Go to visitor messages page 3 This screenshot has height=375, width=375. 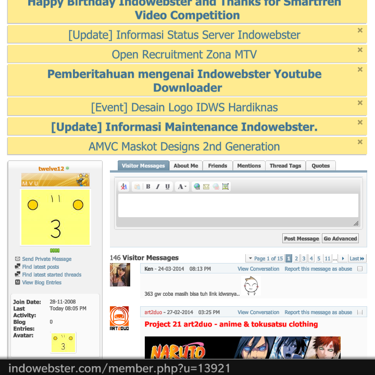(x=304, y=258)
